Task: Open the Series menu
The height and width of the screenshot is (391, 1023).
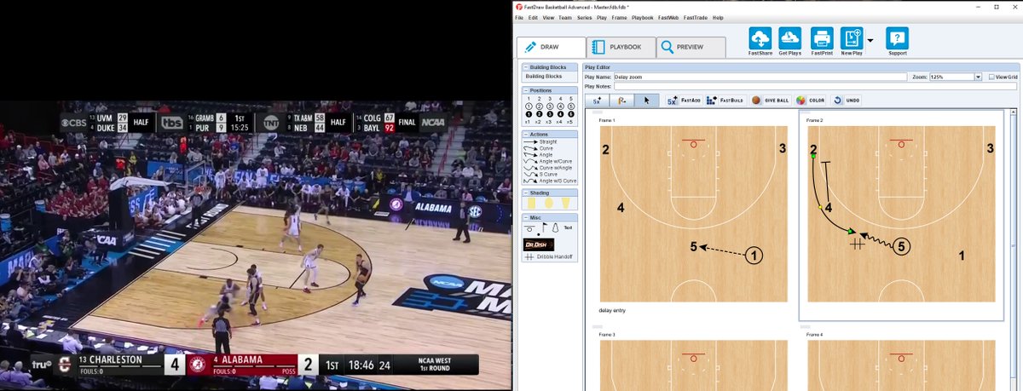Action: click(584, 17)
